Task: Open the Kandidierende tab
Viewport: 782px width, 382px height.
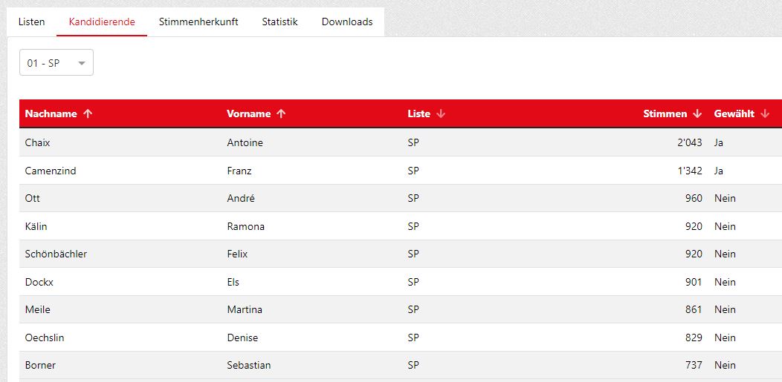Action: (x=102, y=22)
